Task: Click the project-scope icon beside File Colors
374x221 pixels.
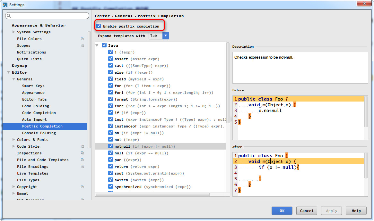Action: pyautogui.click(x=83, y=39)
